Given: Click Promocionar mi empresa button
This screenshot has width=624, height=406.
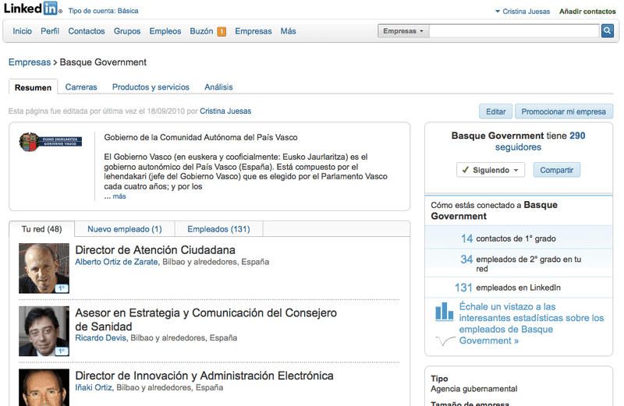Looking at the screenshot, I should coord(563,111).
